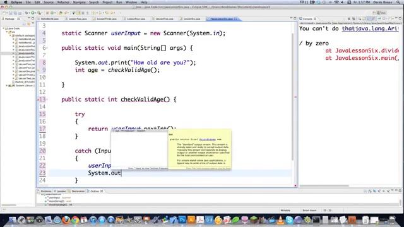This screenshot has height=227, width=404.
Task: Open VLC cone icon in Dock
Action: (280, 220)
